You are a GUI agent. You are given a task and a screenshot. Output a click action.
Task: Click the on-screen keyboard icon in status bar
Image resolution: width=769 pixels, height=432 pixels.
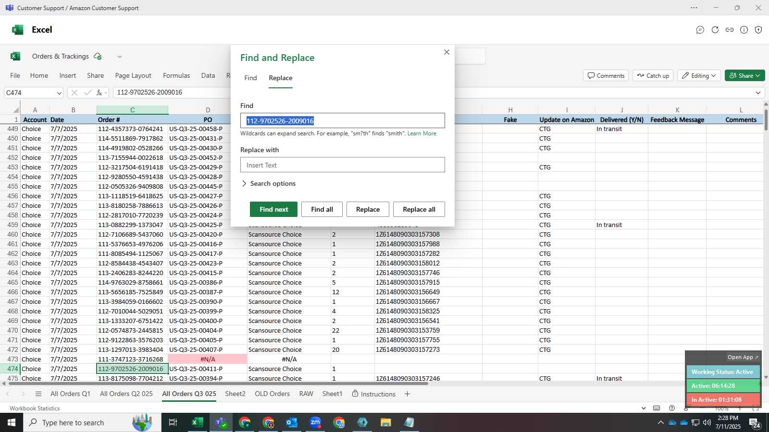point(657,408)
